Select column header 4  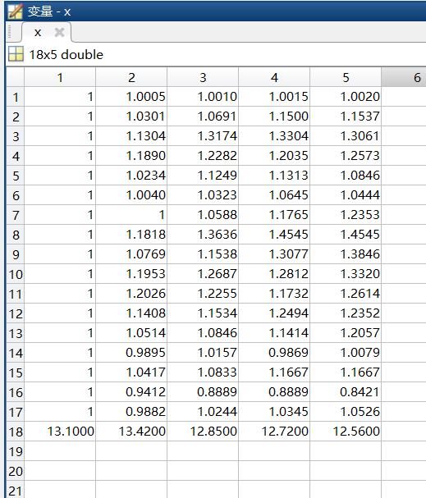[274, 77]
